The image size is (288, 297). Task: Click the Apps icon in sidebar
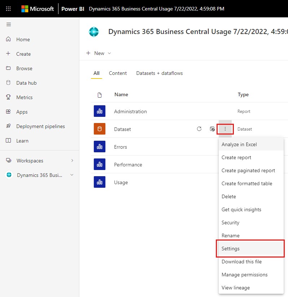[8, 111]
